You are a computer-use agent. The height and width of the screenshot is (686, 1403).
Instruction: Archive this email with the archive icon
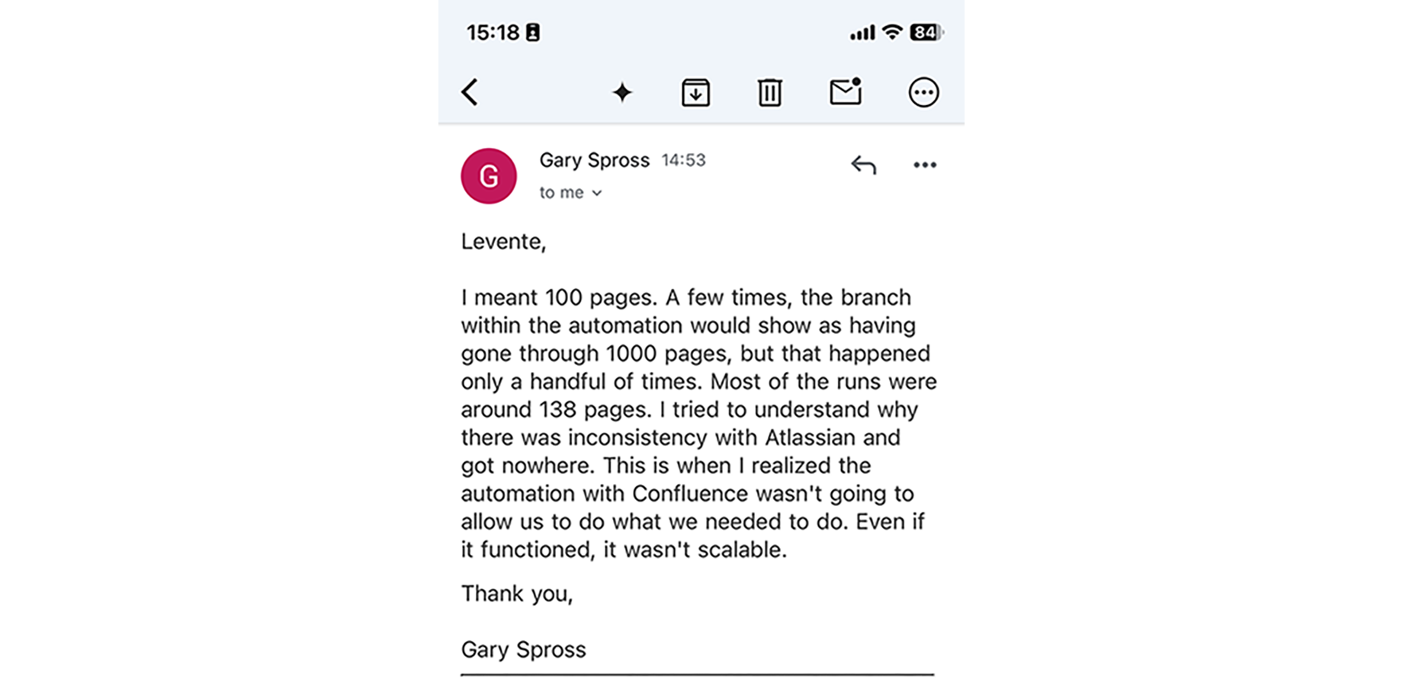(695, 92)
